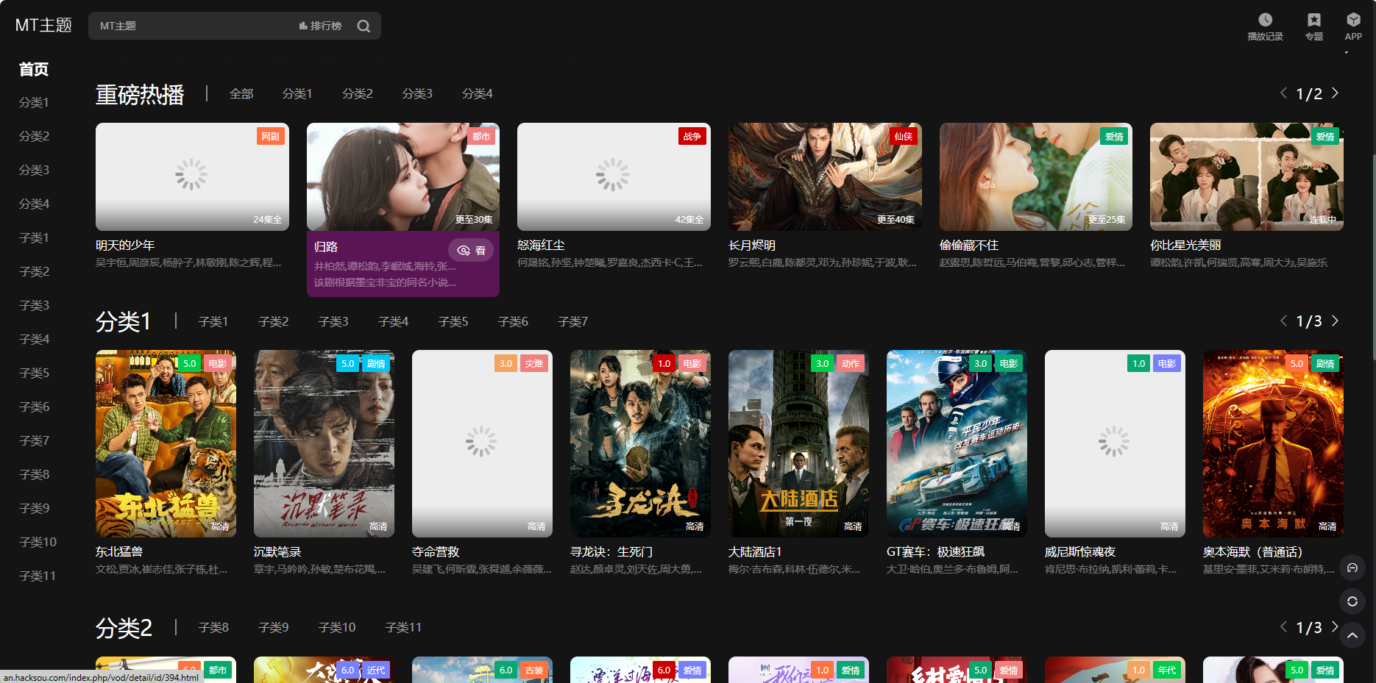This screenshot has height=683, width=1376.
Task: Select 分类2 in the left sidebar
Action: click(34, 136)
